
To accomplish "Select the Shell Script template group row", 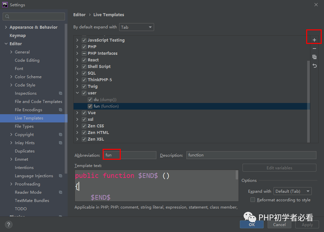I will click(x=192, y=67).
